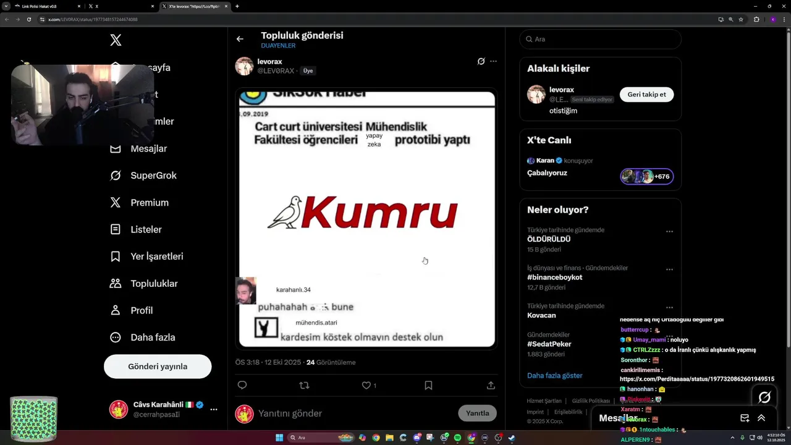Image resolution: width=791 pixels, height=445 pixels.
Task: Click the volume icon in the system tray
Action: click(759, 438)
